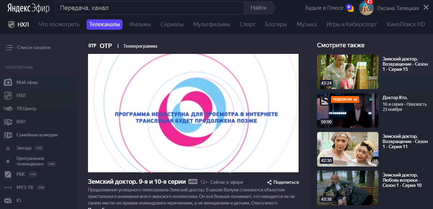433x209 pixels.
Task: Click the РБК sidebar label
Action: (21, 174)
